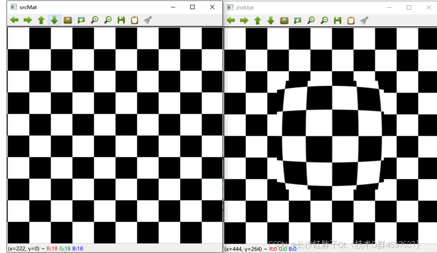Open dstMat properties brush icon
The height and width of the screenshot is (253, 437).
point(364,20)
